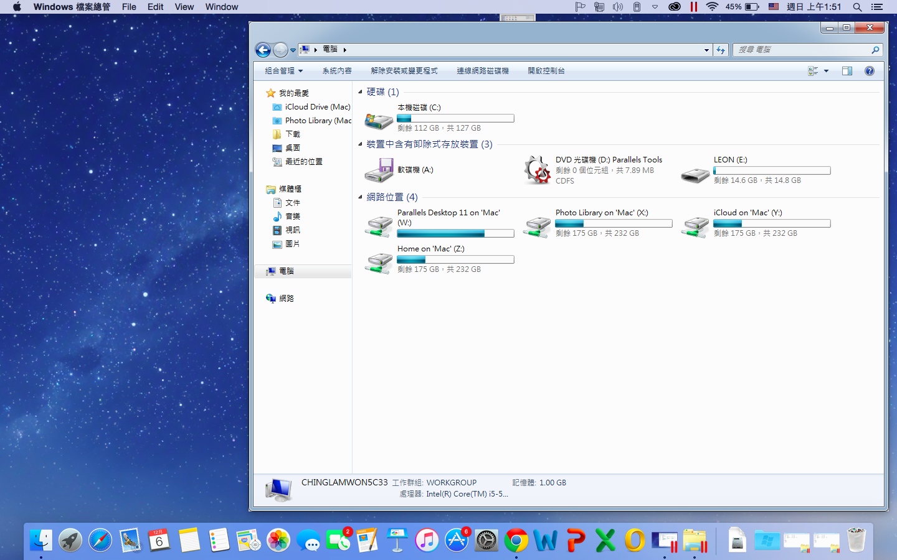Open Photo Library (Mac) in the sidebar
The image size is (897, 560).
click(x=312, y=121)
